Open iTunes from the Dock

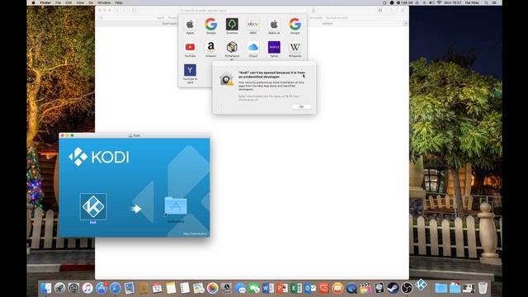[x=87, y=288]
